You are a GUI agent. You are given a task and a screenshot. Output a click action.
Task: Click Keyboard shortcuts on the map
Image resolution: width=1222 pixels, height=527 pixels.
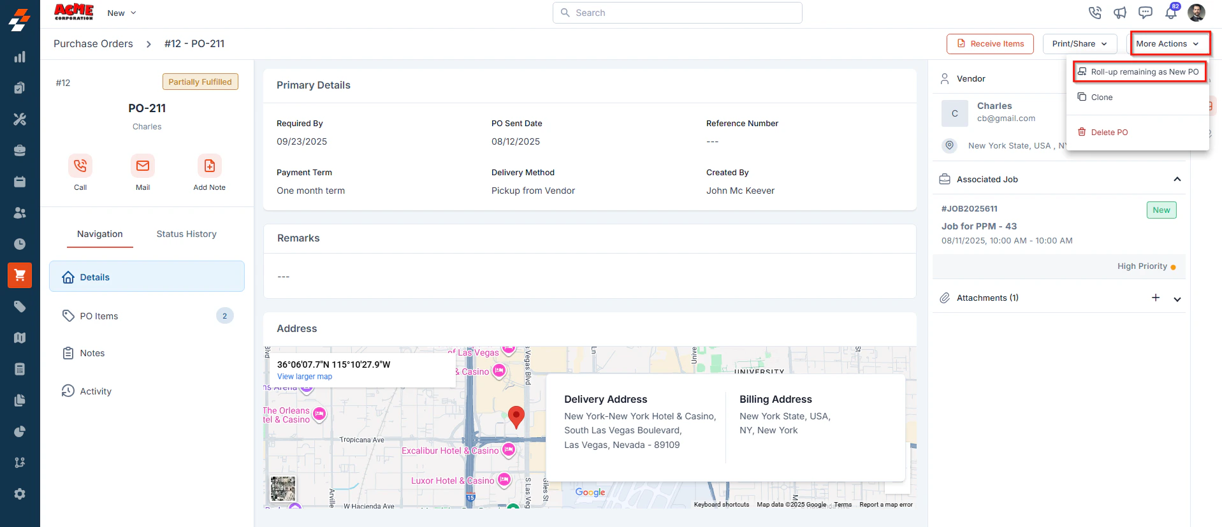722,505
